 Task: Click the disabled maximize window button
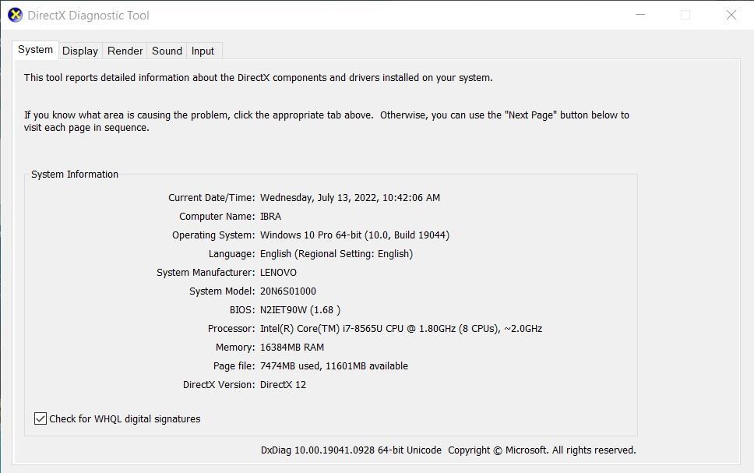(685, 15)
